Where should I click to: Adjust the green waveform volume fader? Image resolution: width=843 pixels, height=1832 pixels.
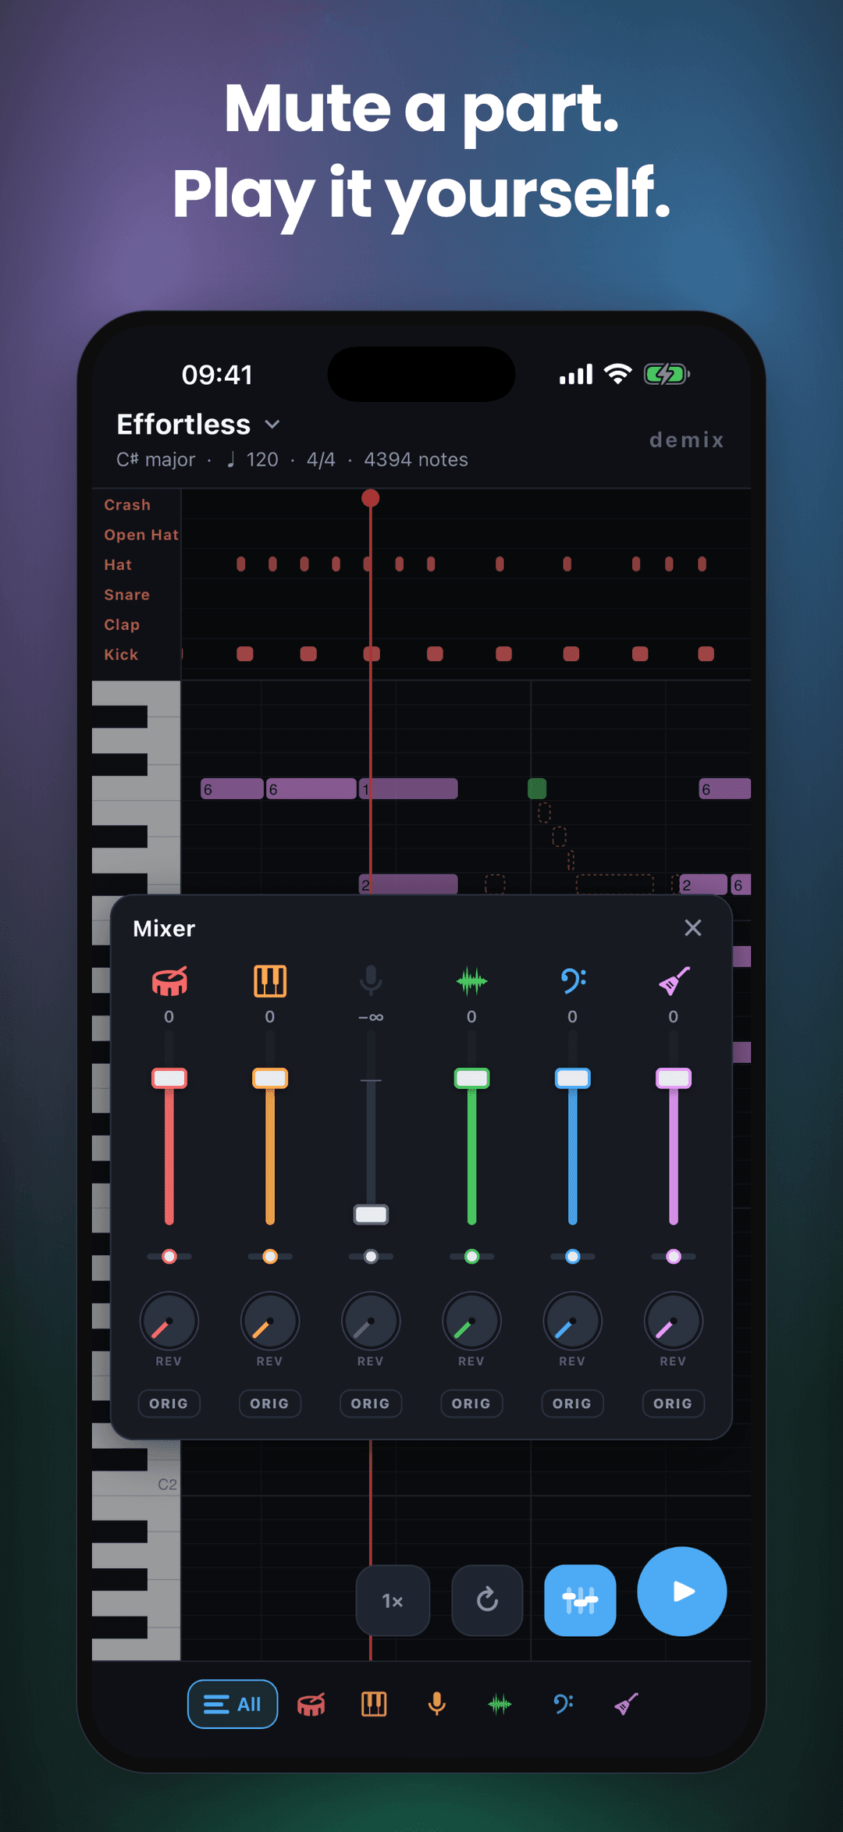point(471,1079)
